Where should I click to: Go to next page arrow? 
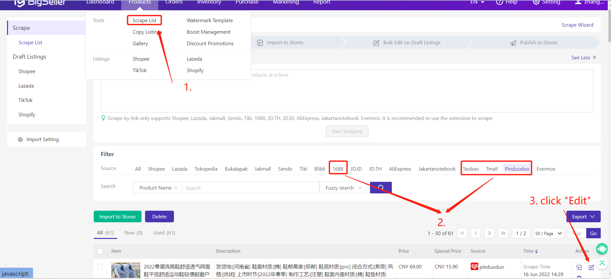click(x=489, y=233)
